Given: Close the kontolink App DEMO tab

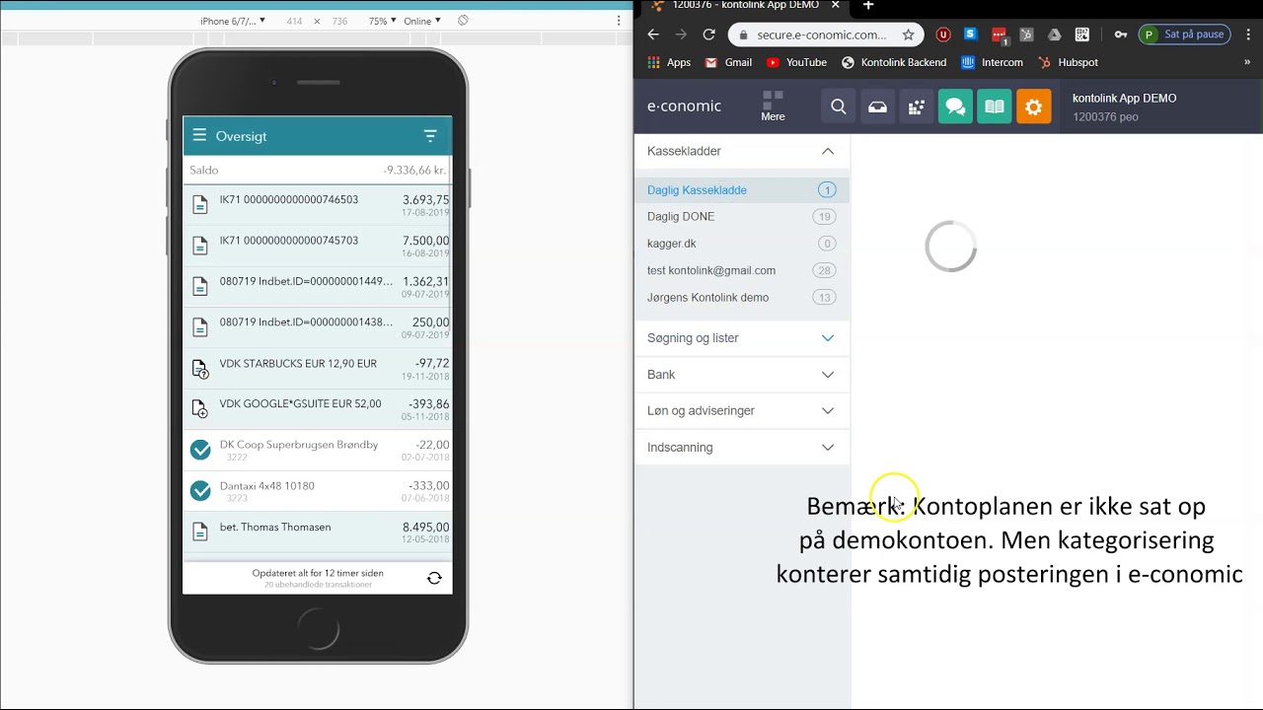Looking at the screenshot, I should point(836,5).
